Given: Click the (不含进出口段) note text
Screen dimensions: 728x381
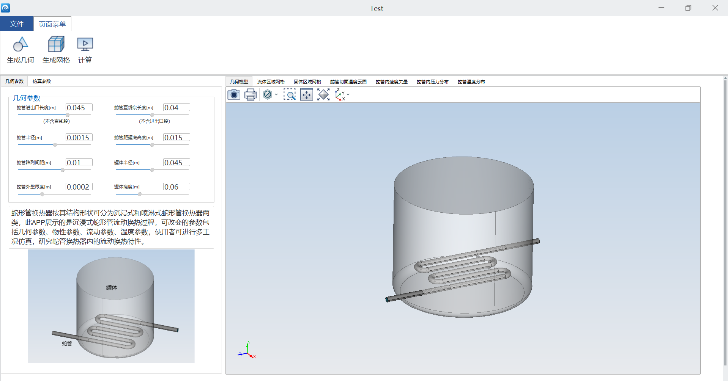Looking at the screenshot, I should click(x=154, y=121).
